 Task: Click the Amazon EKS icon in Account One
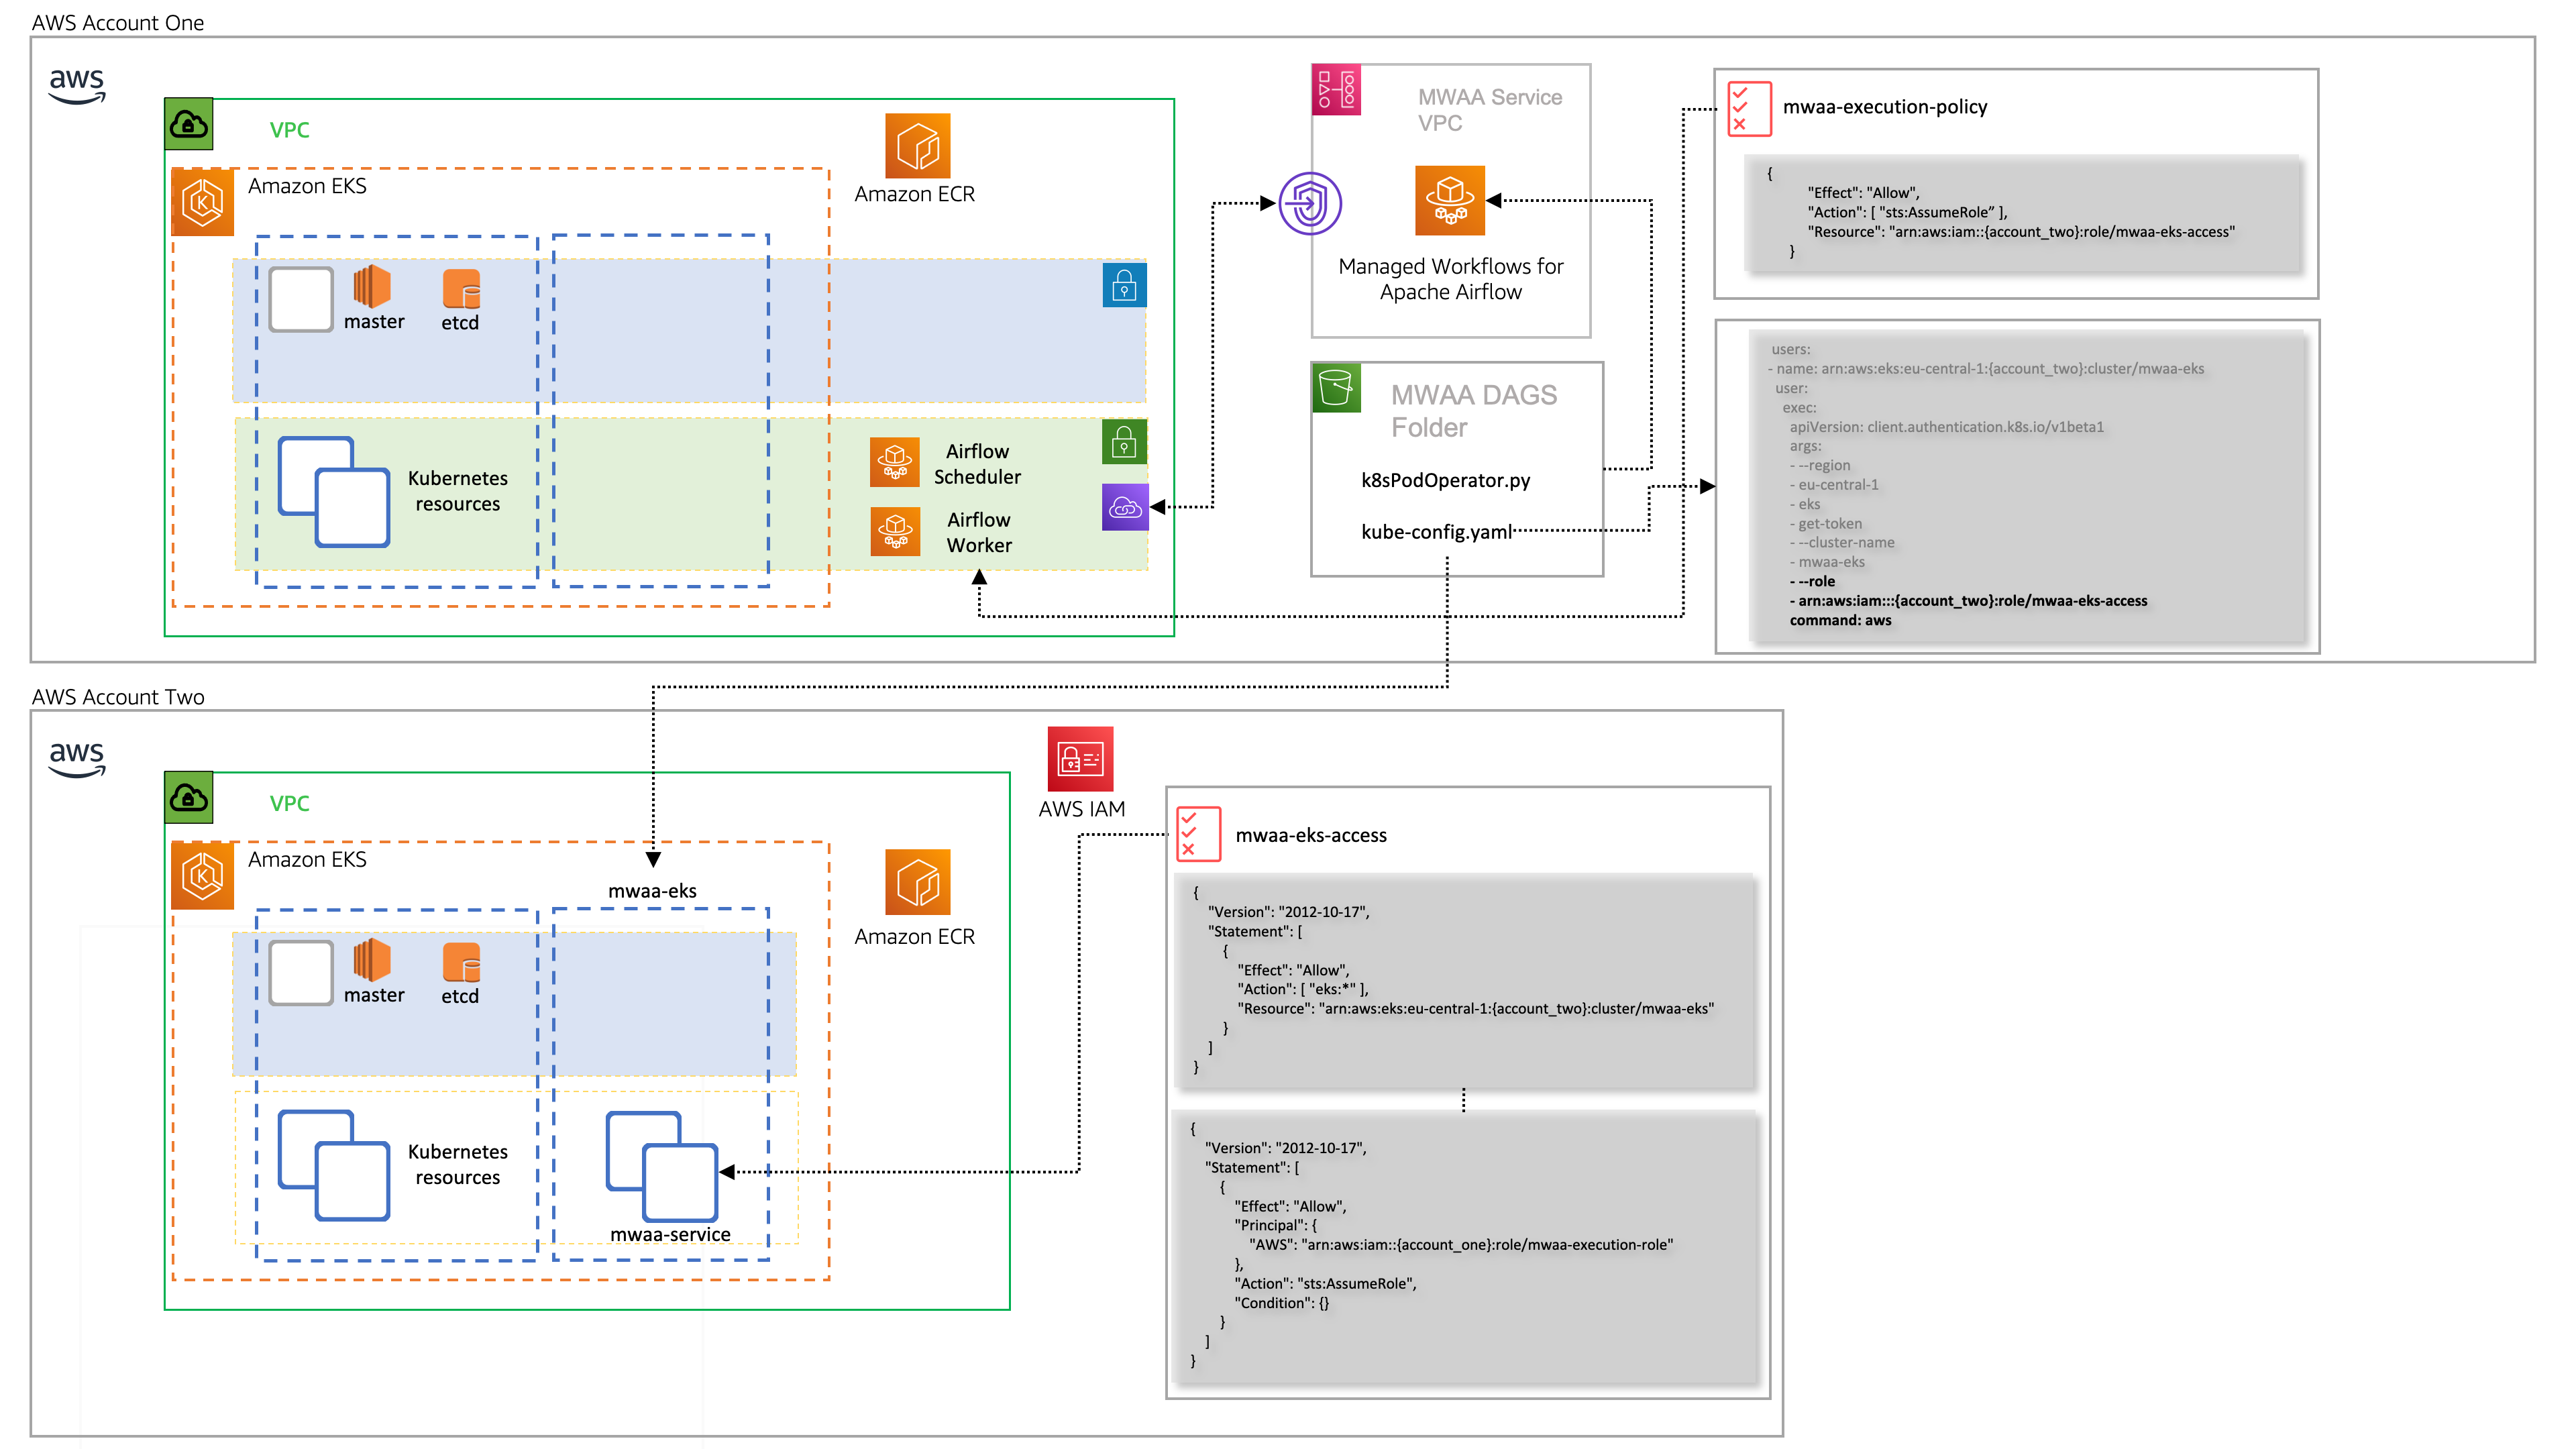(203, 203)
